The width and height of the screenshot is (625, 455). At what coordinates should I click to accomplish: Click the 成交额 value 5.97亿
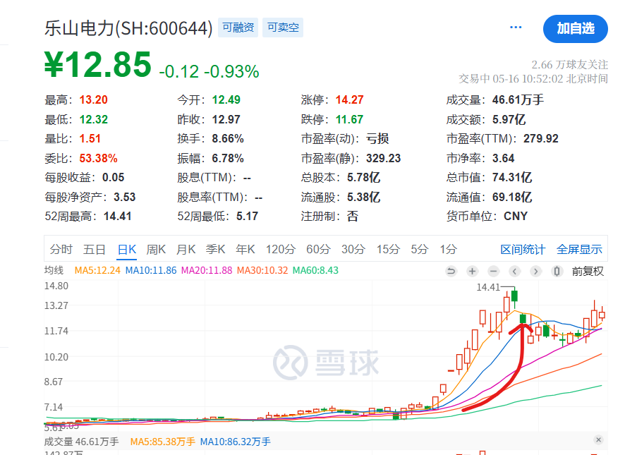[509, 119]
